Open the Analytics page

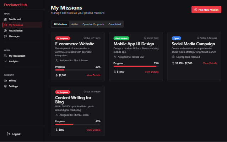(x=22, y=61)
